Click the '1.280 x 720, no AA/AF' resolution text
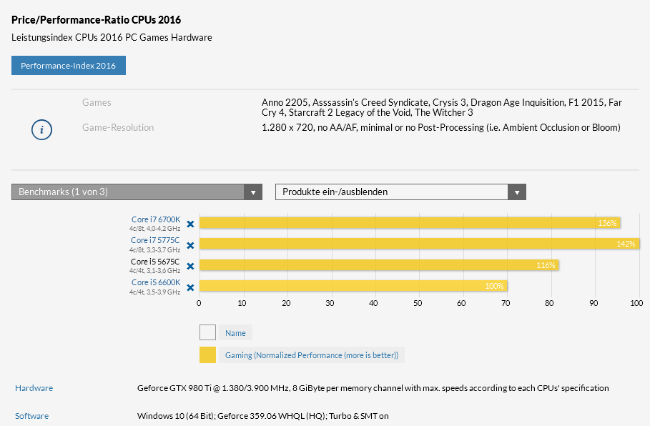Viewport: 650px width, 426px height. pos(441,128)
